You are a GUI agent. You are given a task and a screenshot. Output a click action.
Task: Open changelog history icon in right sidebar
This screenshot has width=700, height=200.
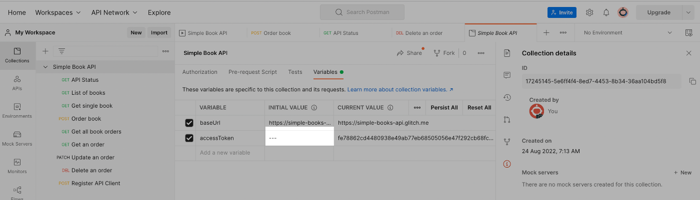(507, 97)
